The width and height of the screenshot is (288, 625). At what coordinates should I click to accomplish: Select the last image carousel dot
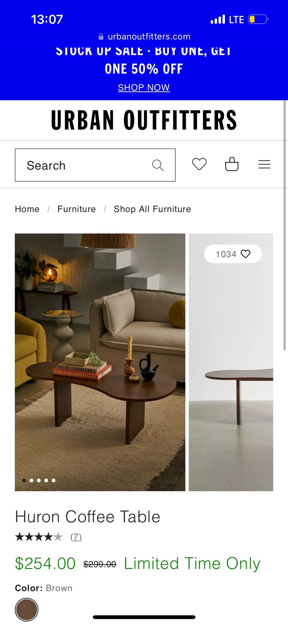[x=54, y=480]
